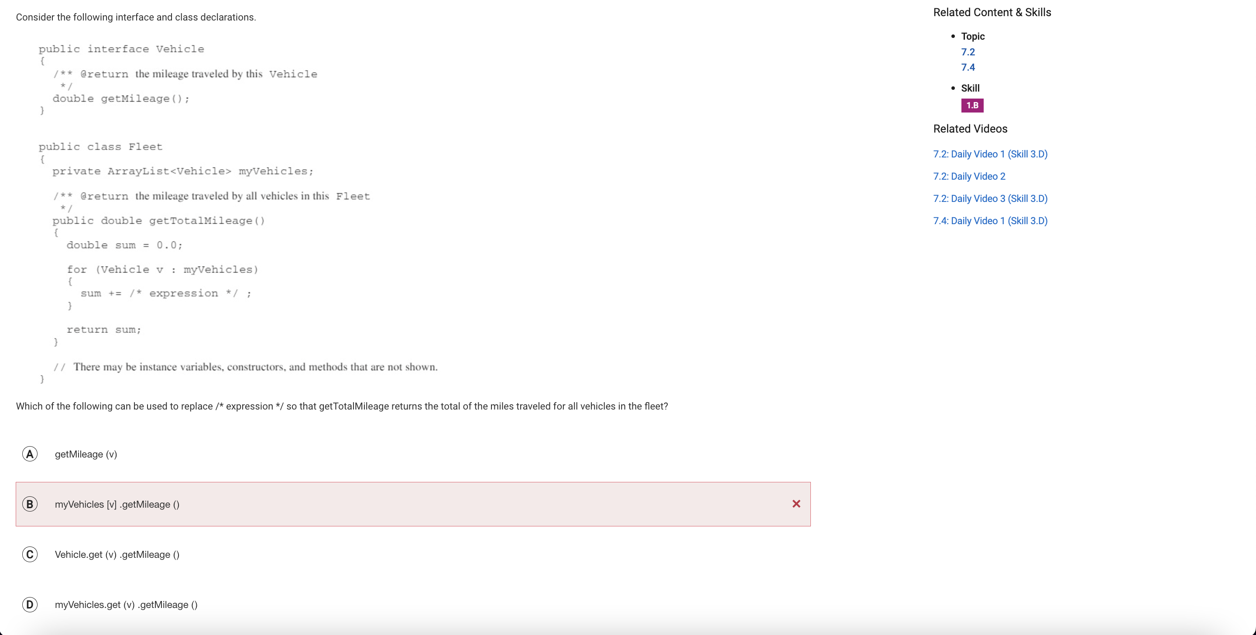This screenshot has width=1256, height=635.
Task: Click the 'double getMileage();' code line
Action: coord(121,99)
